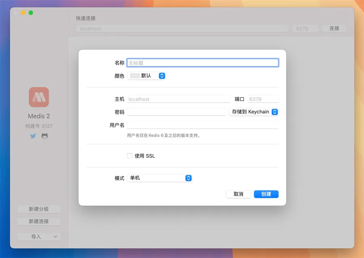Click the yellow minimize window button
Viewport: 364px width, 258px height.
(x=23, y=13)
